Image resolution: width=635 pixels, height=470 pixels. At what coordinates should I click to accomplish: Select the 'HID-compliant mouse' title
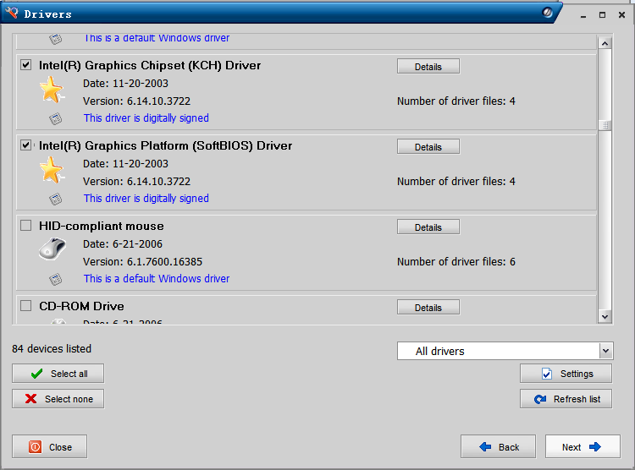point(102,226)
